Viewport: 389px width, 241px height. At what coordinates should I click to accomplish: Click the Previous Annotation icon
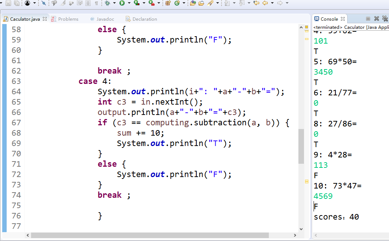(241, 3)
